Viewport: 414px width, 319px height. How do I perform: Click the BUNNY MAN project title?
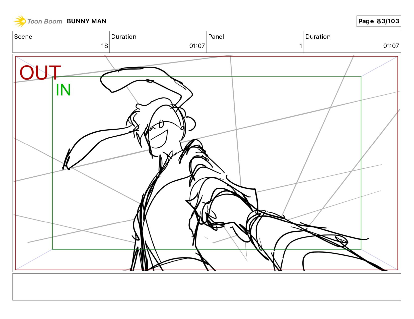pyautogui.click(x=87, y=21)
